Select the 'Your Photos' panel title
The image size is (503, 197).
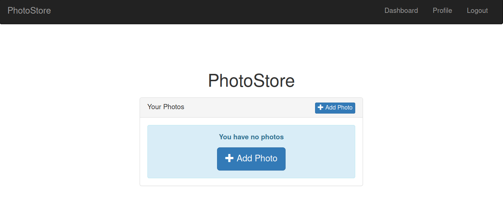(x=166, y=107)
